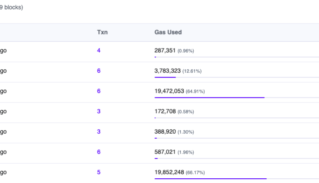Click gas usage bar under 172,708 (0.58%)
The height and width of the screenshot is (183, 319).
(236, 118)
